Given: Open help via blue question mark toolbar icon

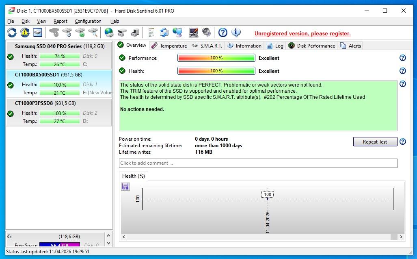Looking at the screenshot, I should (223, 33).
